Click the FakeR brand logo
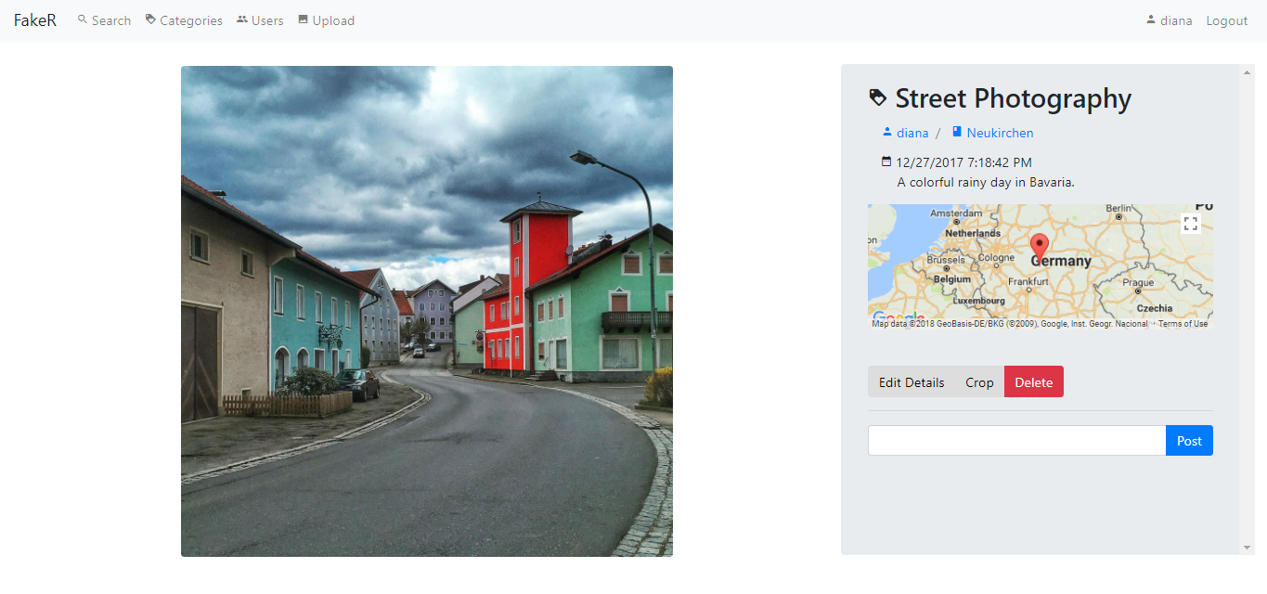Image resolution: width=1267 pixels, height=594 pixels. [35, 20]
